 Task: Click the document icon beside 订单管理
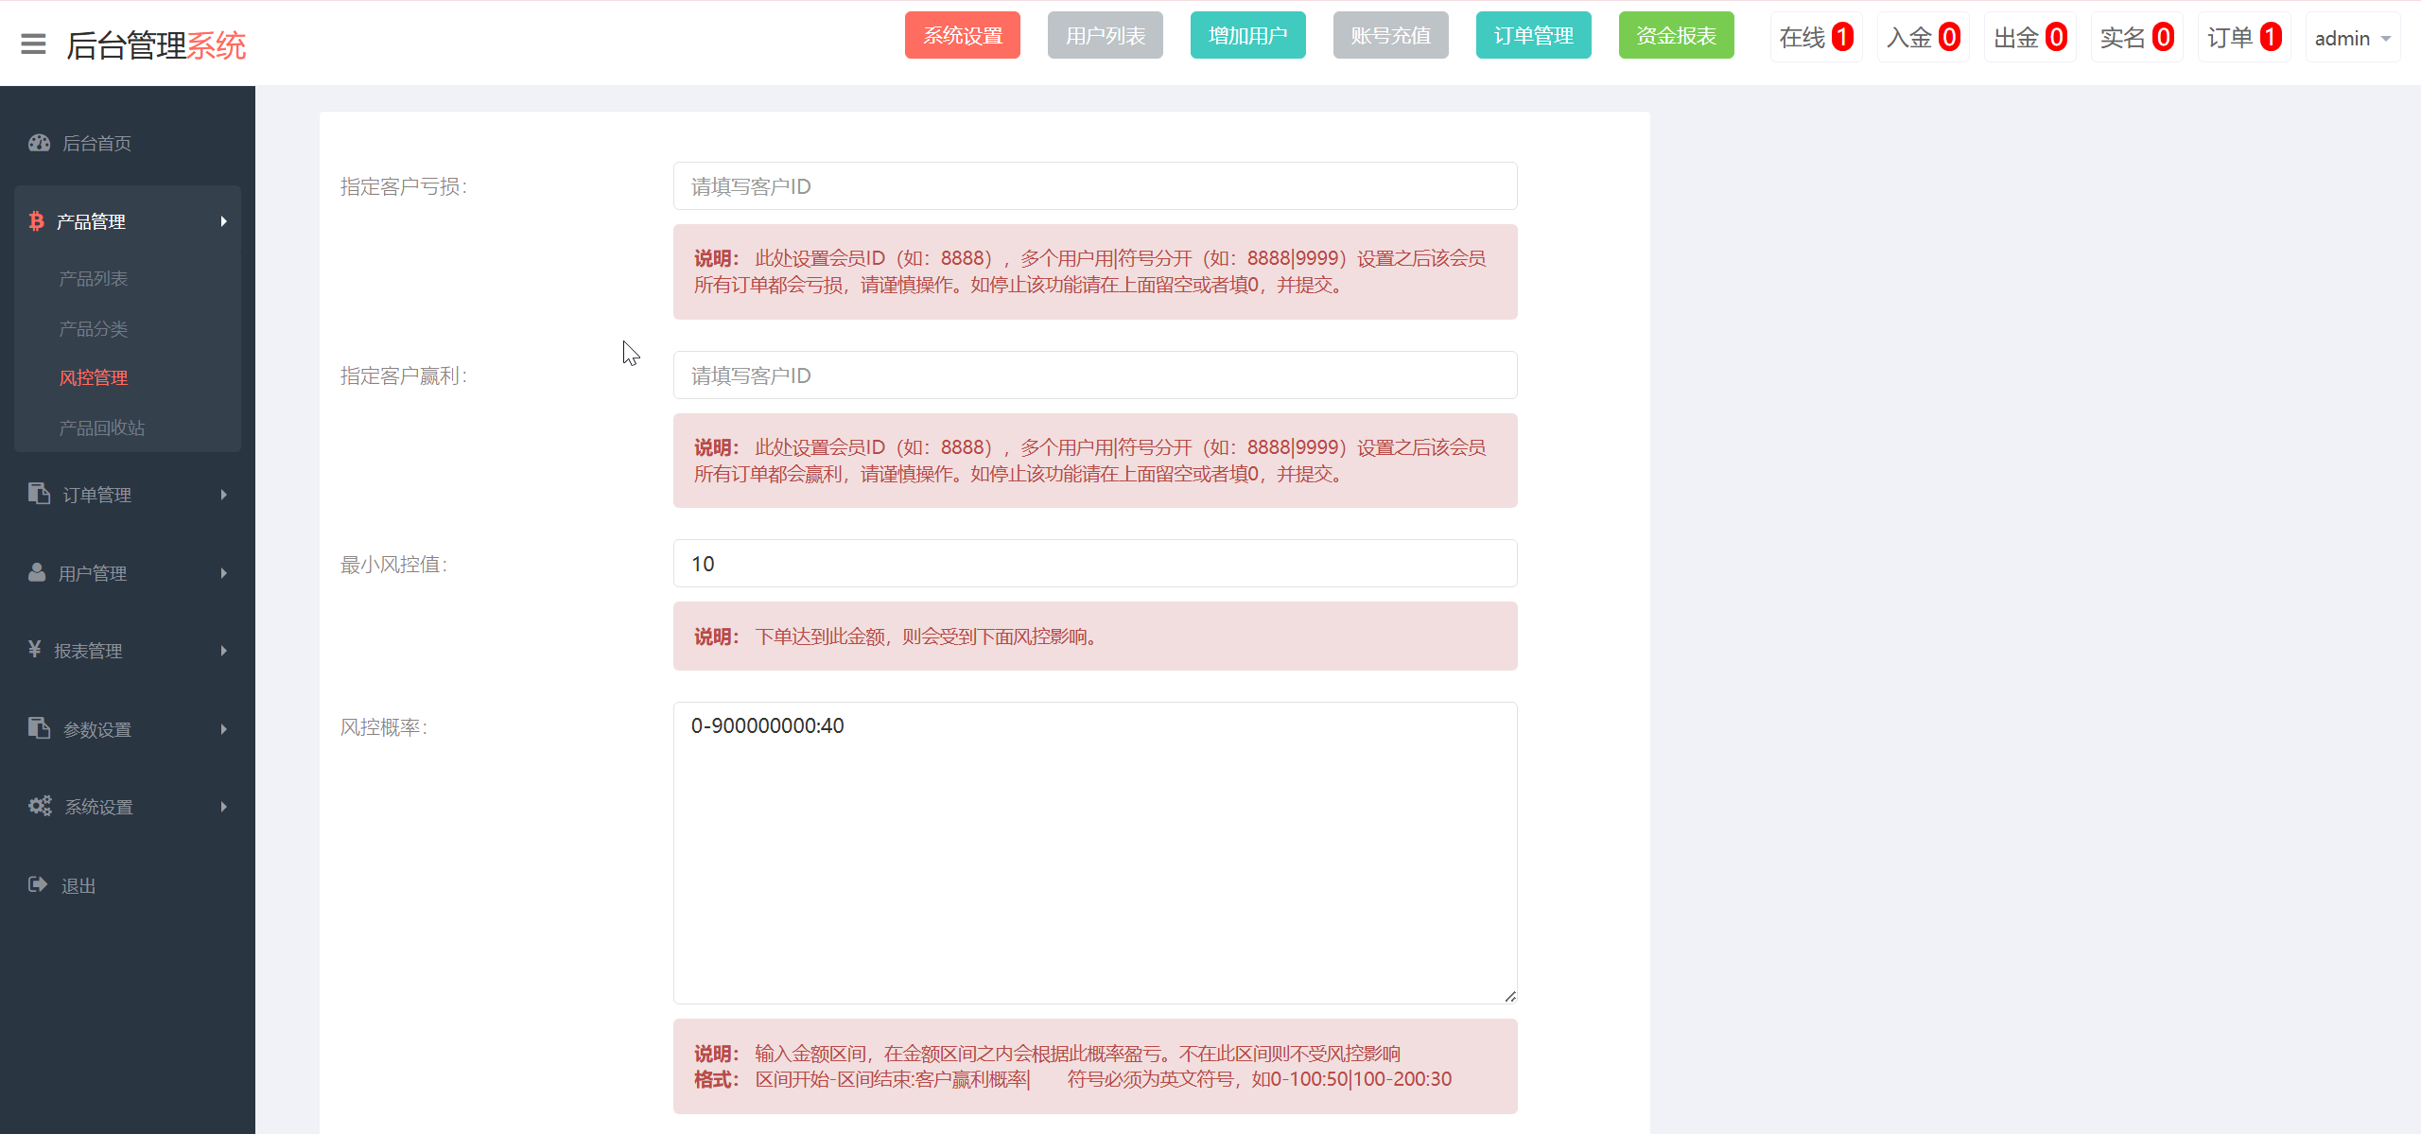pyautogui.click(x=39, y=494)
